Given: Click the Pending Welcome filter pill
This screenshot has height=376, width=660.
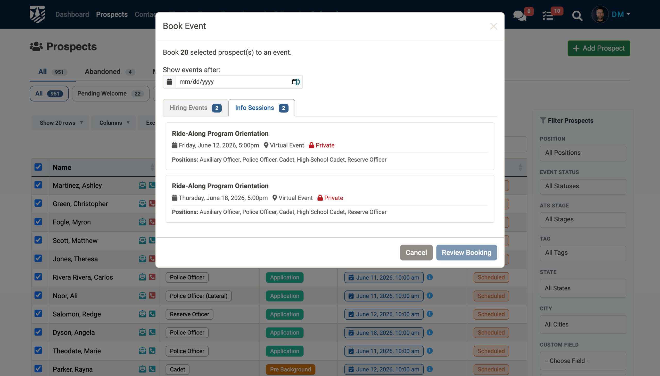Looking at the screenshot, I should point(110,94).
